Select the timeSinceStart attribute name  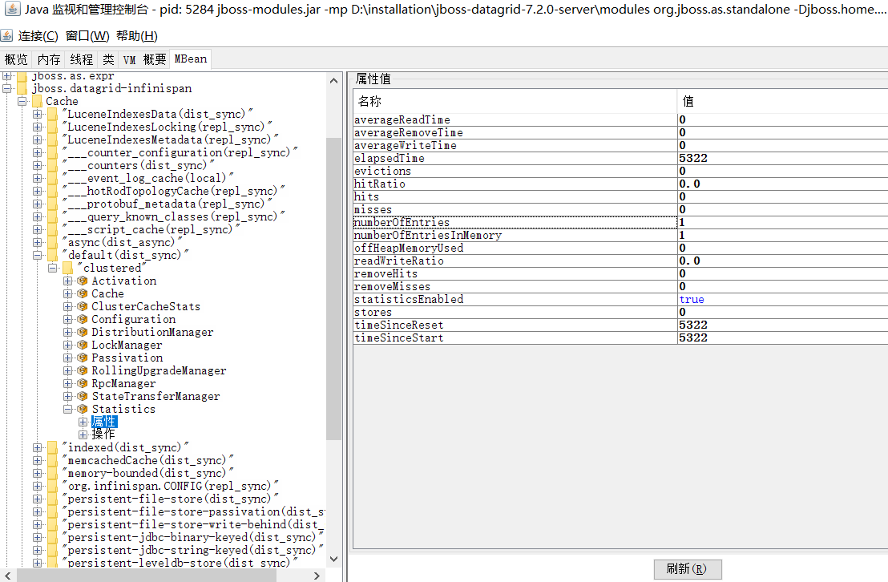click(x=399, y=337)
